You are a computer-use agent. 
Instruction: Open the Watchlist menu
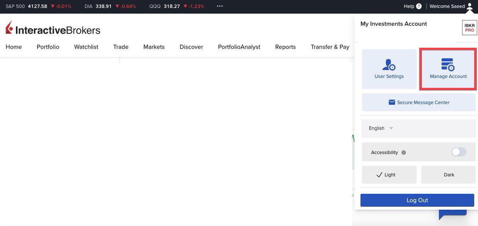coord(86,47)
